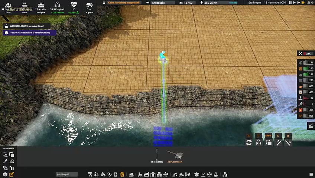
Task: Open the trash bin category in build bar
Action: (122, 174)
